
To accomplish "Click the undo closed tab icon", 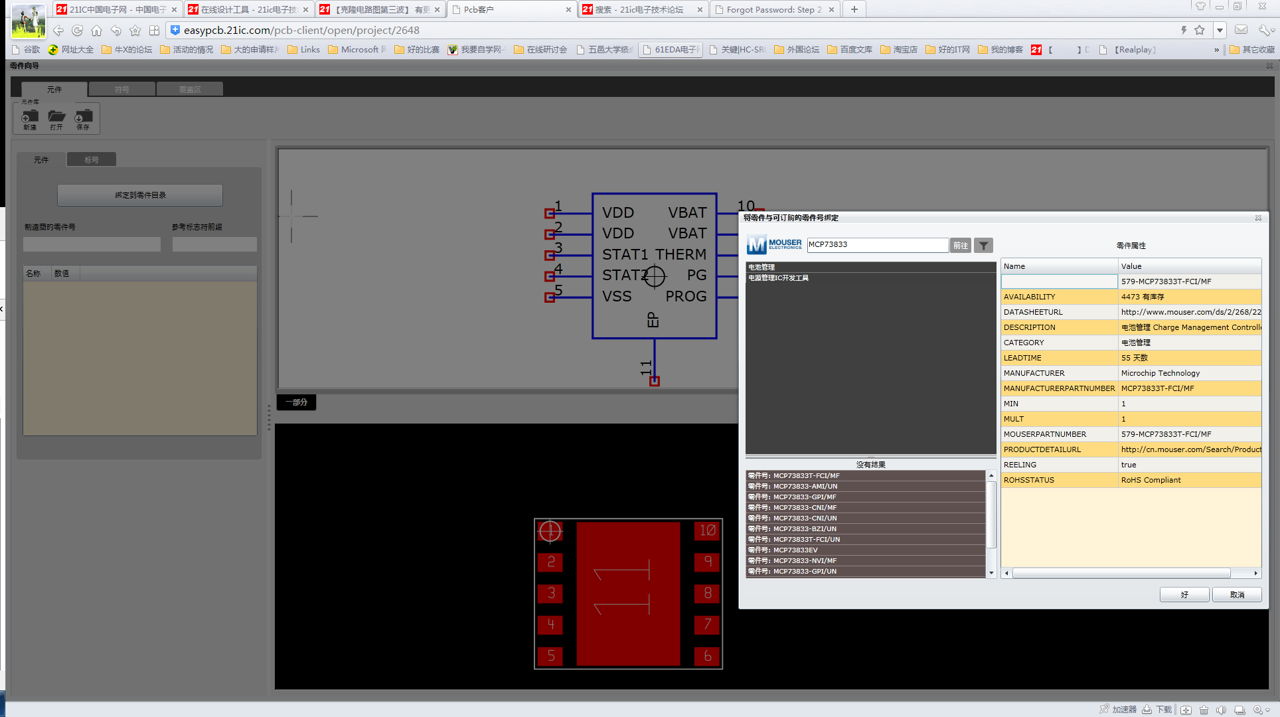I will point(116,31).
